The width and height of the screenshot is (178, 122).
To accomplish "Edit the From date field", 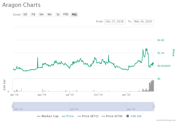I will (115, 21).
